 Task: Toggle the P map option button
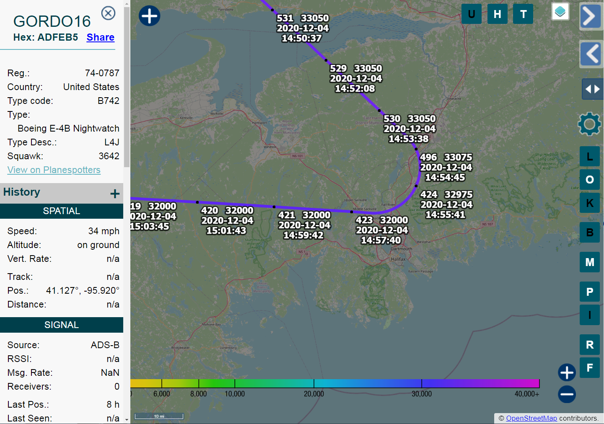click(590, 292)
